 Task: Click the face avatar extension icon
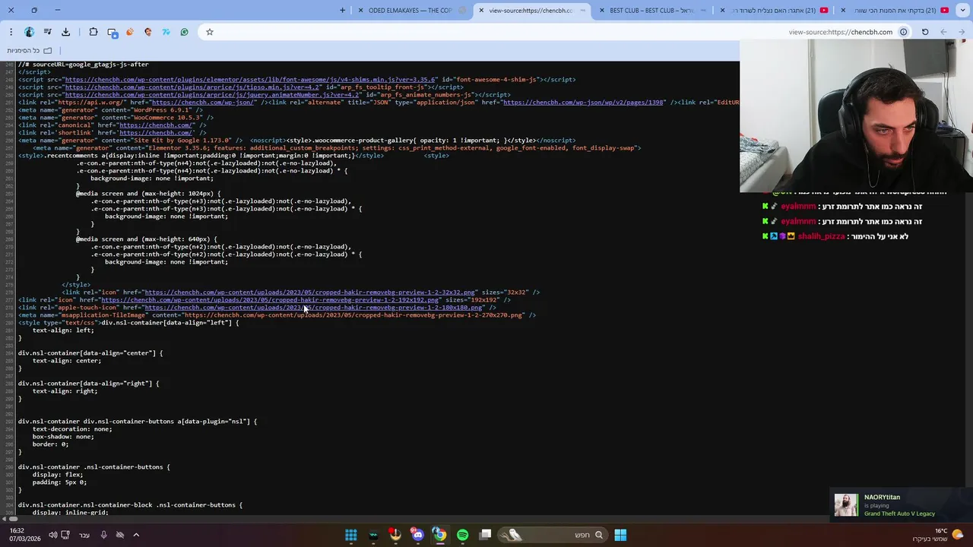(x=148, y=32)
